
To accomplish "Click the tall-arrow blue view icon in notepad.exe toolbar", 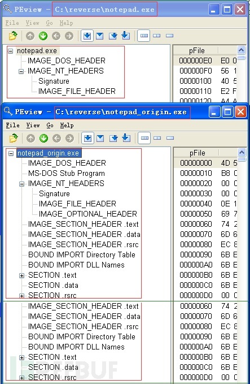I will pos(125,35).
